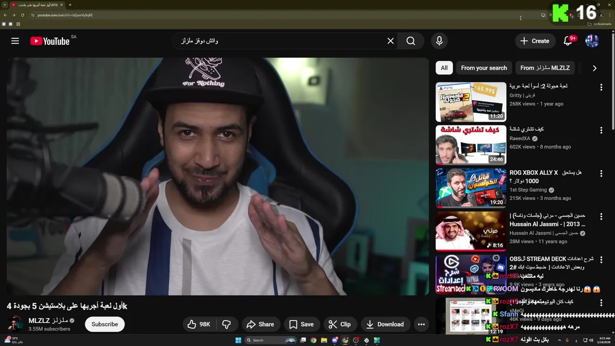Click the video player to pause
Image resolution: width=615 pixels, height=346 pixels.
click(218, 176)
